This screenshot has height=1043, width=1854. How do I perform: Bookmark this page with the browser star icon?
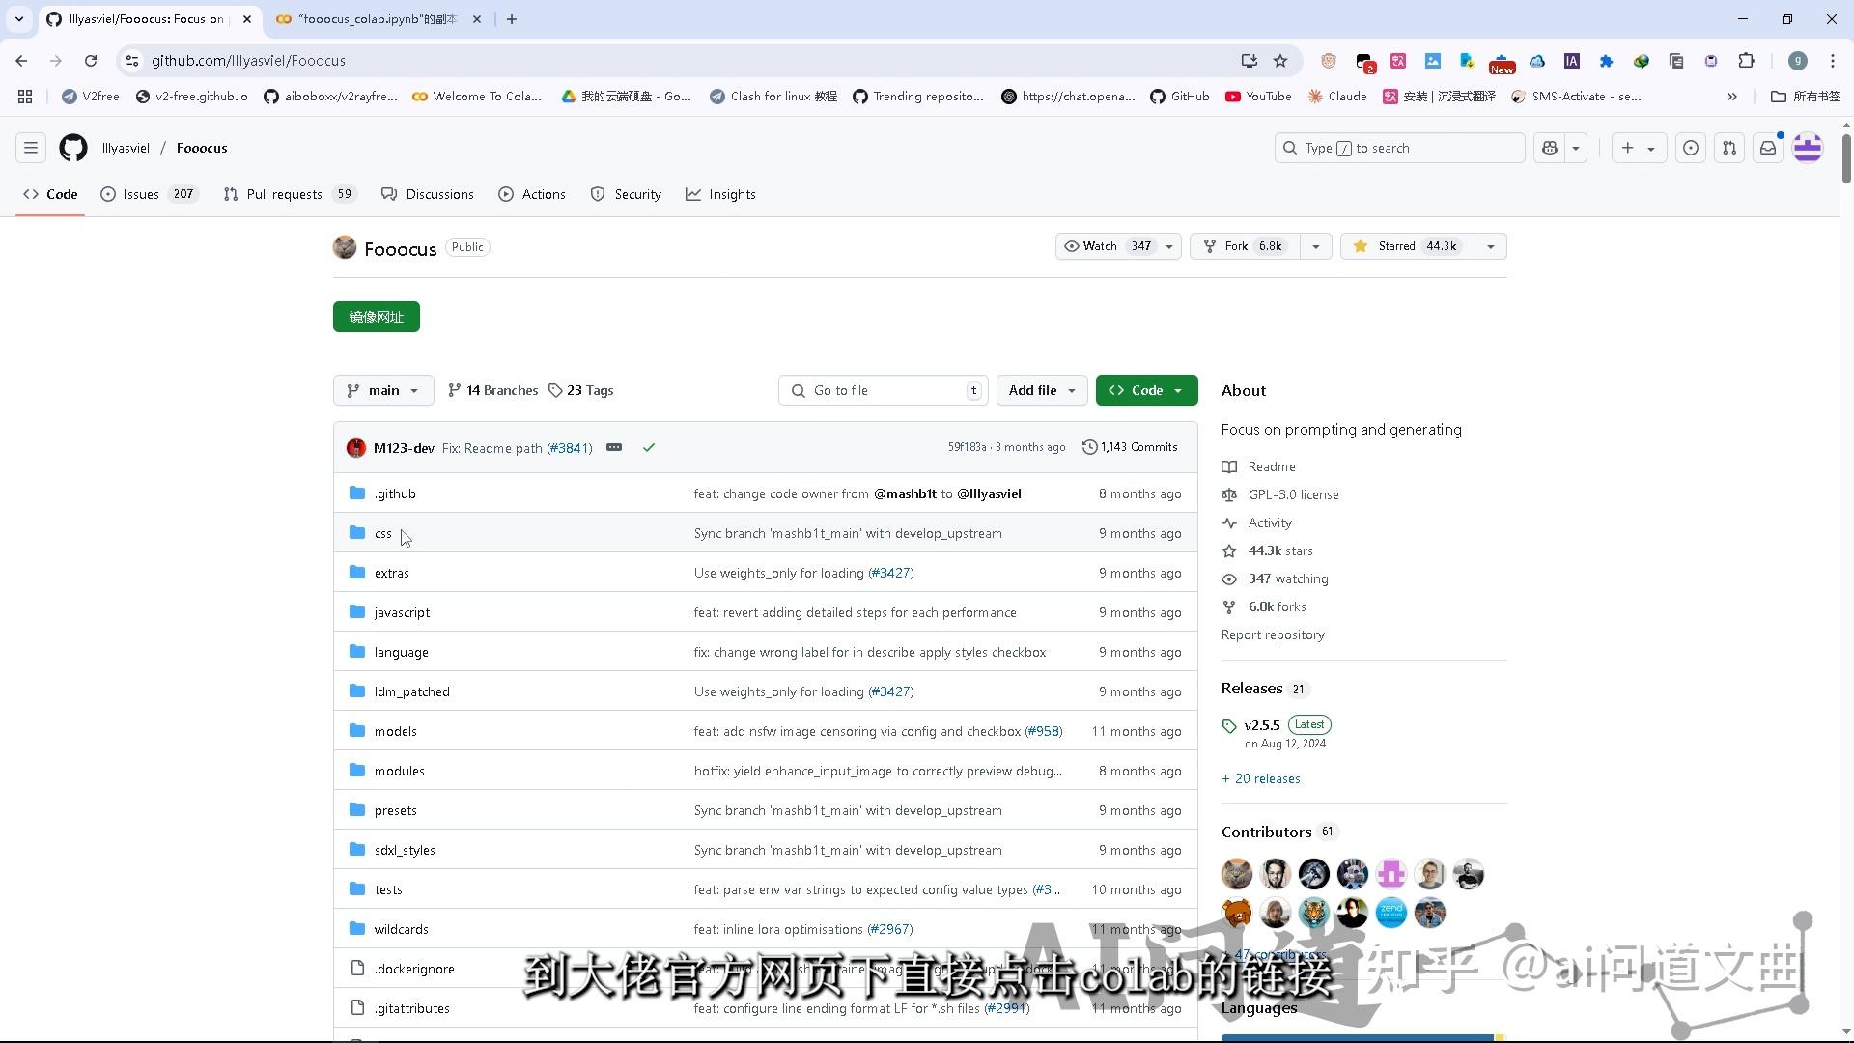click(1280, 60)
